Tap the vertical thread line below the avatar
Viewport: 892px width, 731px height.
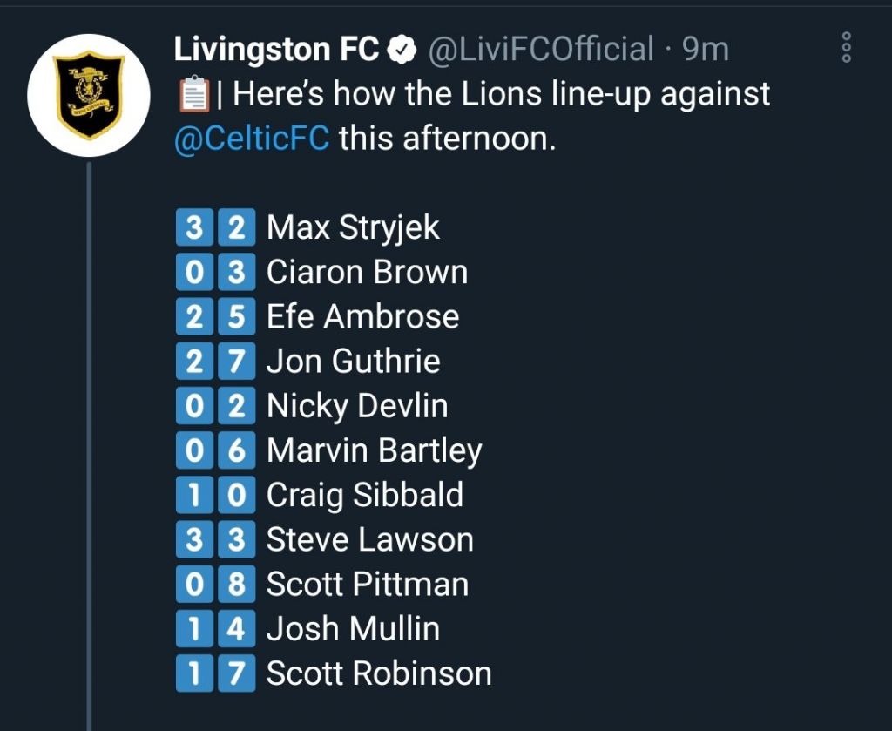tap(89, 436)
